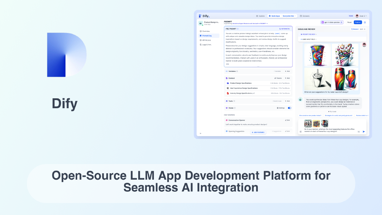Screen dimensions: 382x215
Task: Add a new variable
Action: [288, 71]
